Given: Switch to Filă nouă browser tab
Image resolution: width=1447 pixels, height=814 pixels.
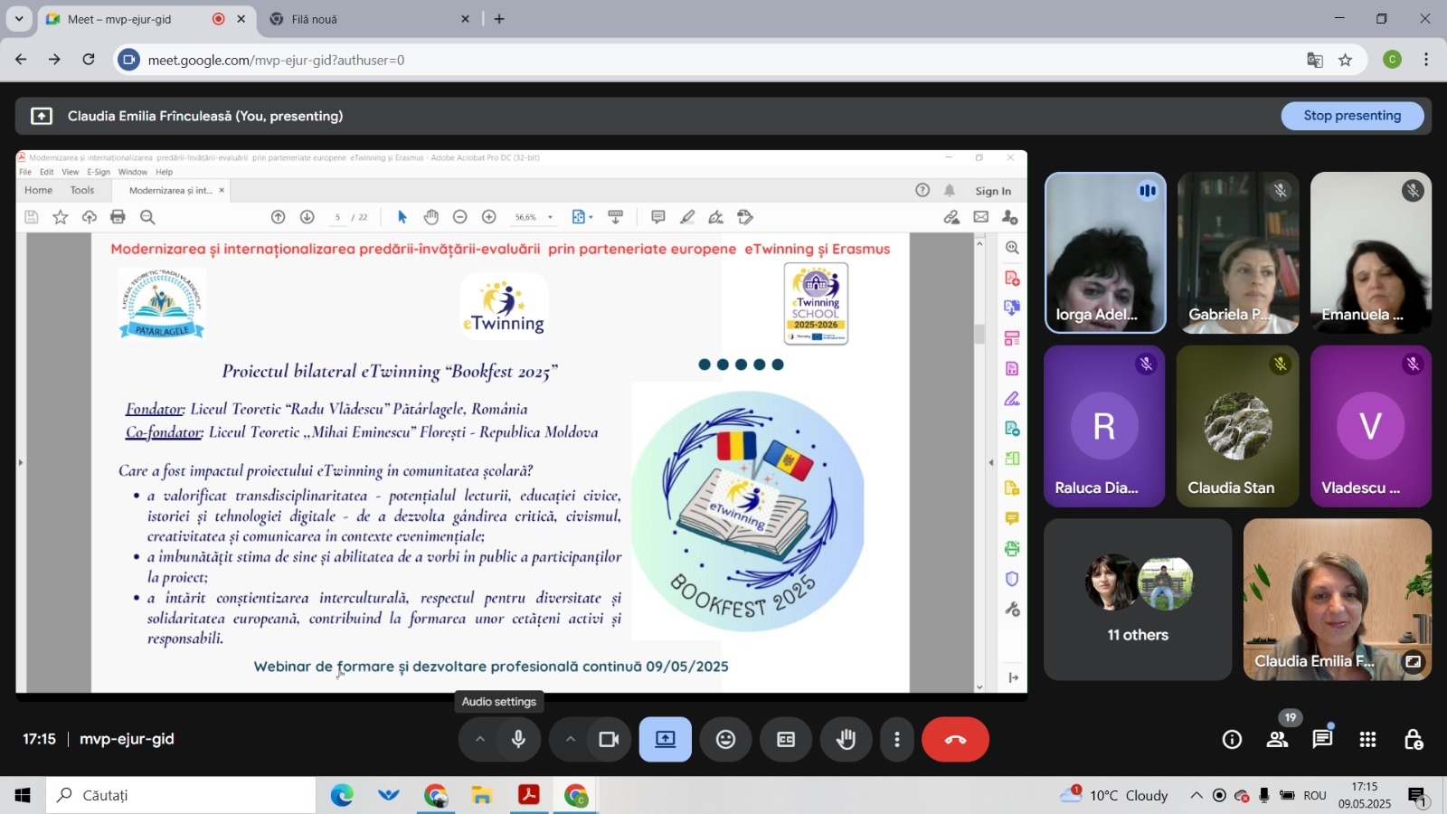Looking at the screenshot, I should (x=371, y=19).
